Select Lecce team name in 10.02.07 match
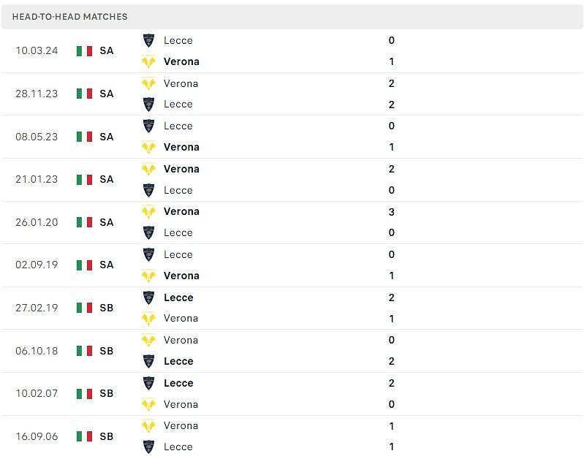Screen dimensions: 584x459 click(x=179, y=383)
